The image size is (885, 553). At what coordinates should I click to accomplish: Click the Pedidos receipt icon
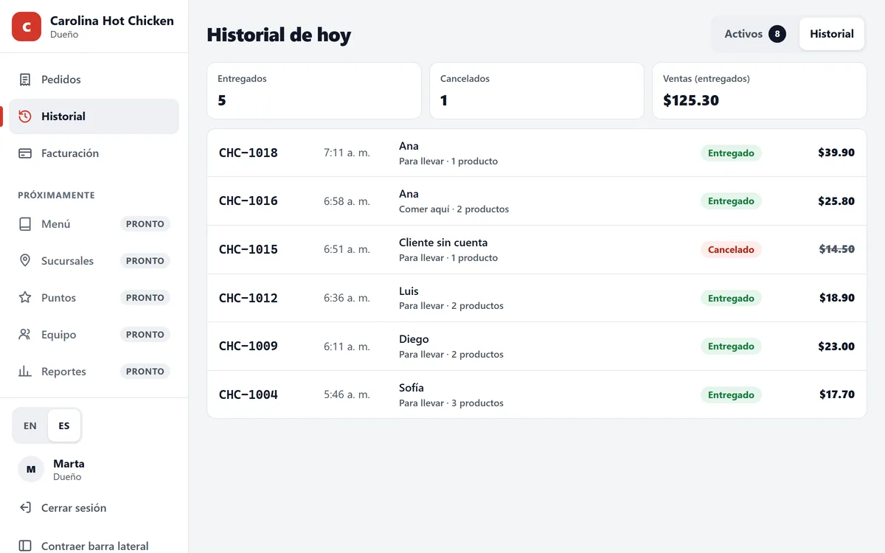(x=25, y=80)
